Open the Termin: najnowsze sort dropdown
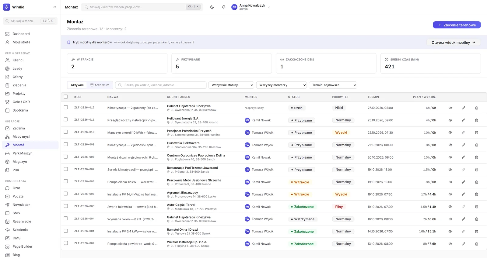The width and height of the screenshot is (487, 258). point(333,85)
